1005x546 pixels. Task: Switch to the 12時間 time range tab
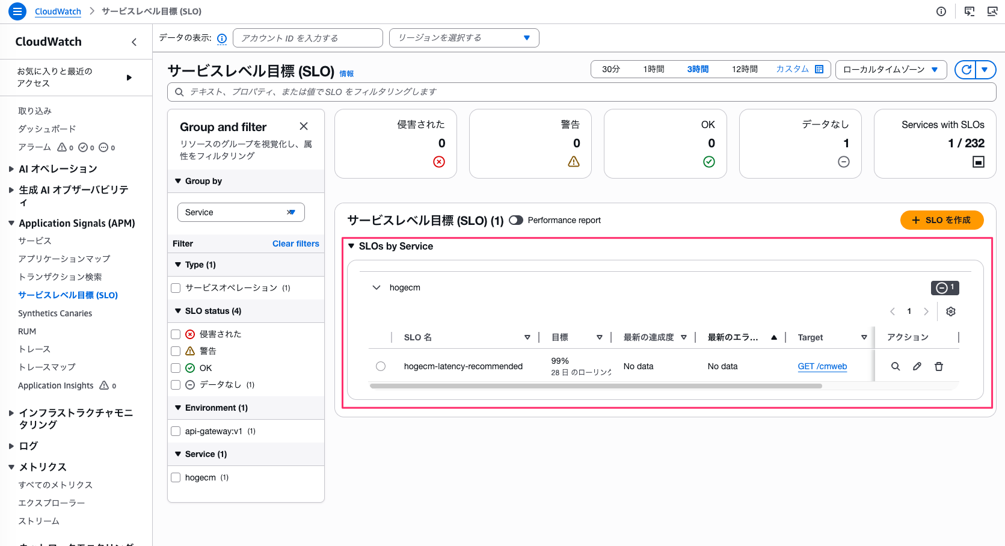coord(744,69)
